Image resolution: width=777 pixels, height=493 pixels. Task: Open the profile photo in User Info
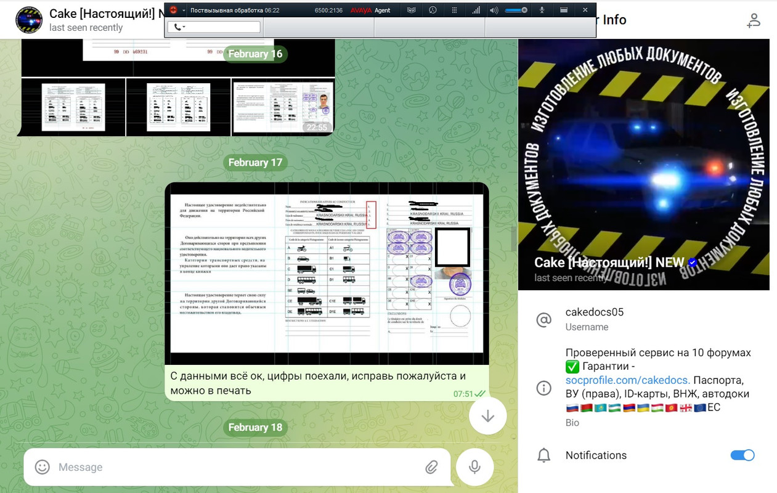point(644,165)
